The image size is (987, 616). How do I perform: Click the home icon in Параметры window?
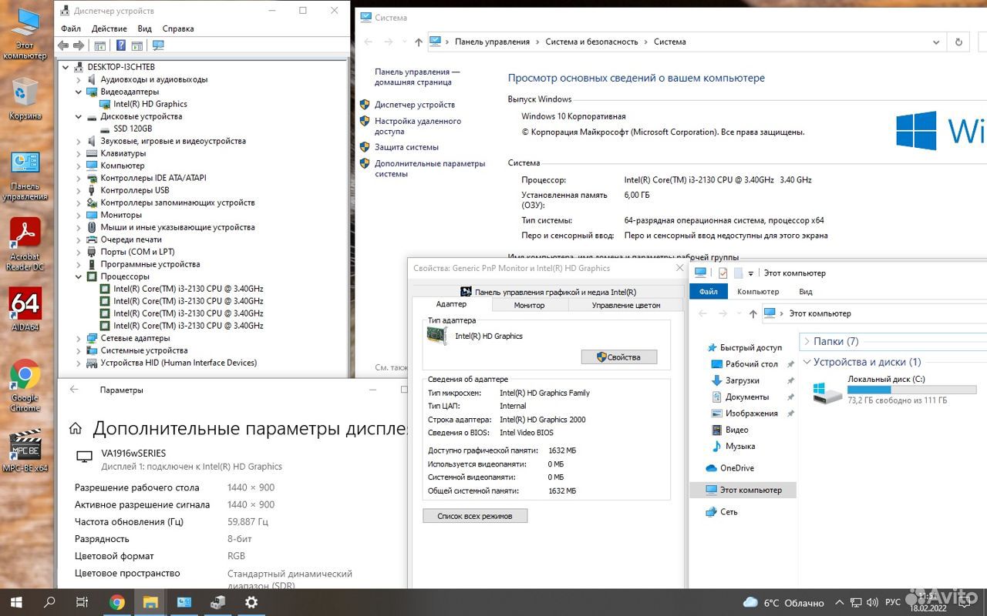point(76,429)
